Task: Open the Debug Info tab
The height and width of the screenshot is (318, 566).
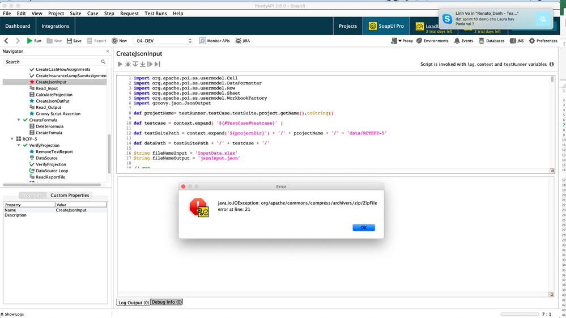Action: click(167, 302)
